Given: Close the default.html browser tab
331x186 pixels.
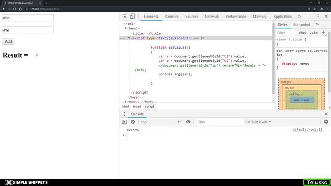Looking at the screenshot, I should coord(40,3).
